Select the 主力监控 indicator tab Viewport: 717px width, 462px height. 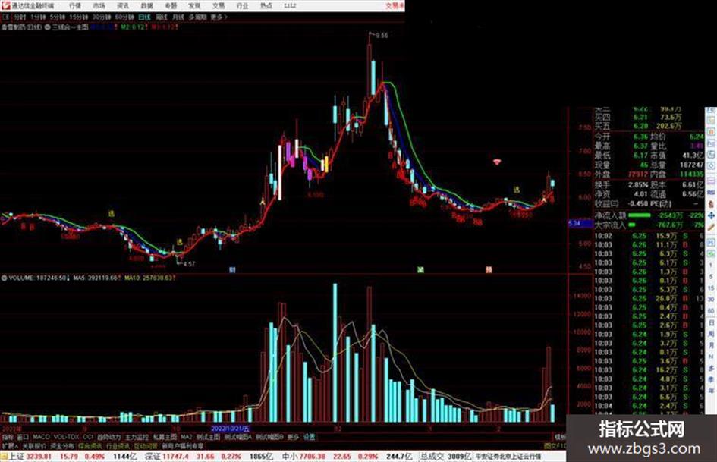(x=137, y=437)
